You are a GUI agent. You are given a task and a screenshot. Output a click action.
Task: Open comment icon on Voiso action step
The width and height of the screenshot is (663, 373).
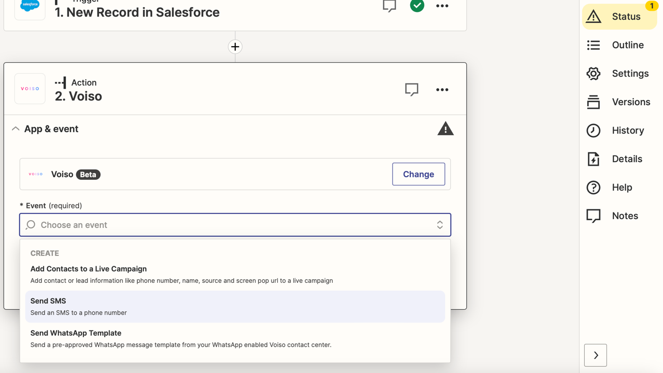pos(412,90)
